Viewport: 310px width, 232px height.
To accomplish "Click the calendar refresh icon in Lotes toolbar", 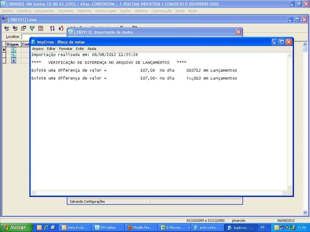I will (41, 29).
